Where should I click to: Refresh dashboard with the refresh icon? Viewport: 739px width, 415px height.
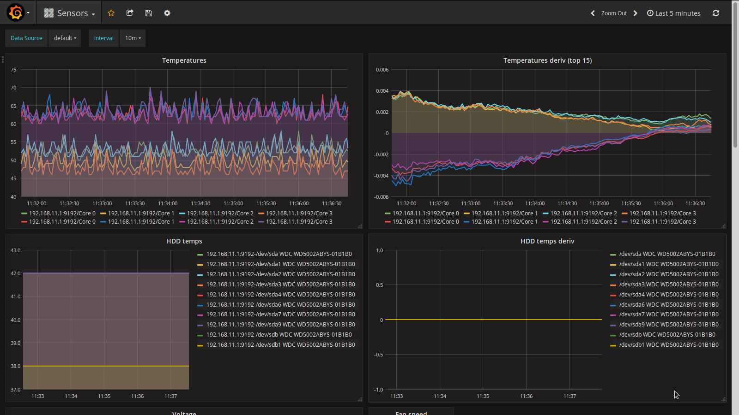716,13
